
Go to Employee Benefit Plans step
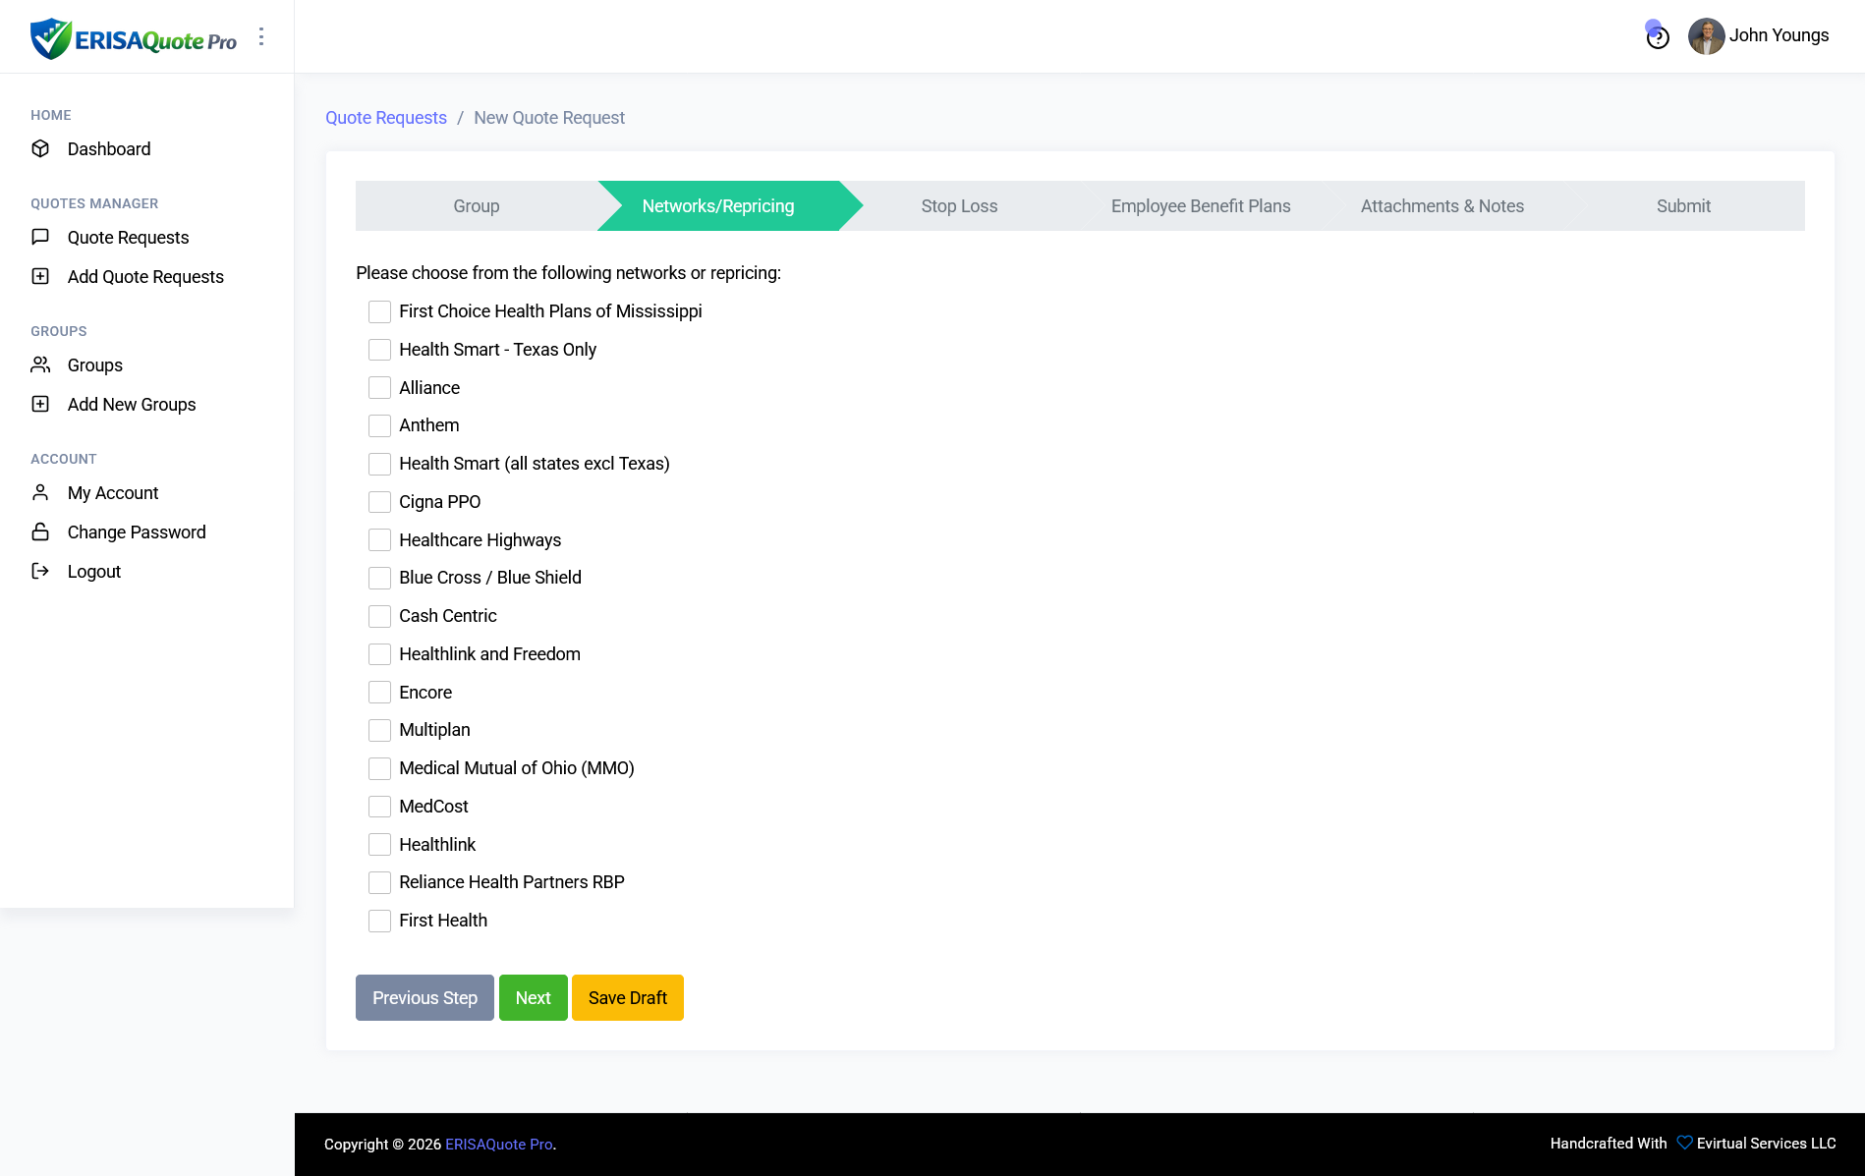pyautogui.click(x=1200, y=206)
